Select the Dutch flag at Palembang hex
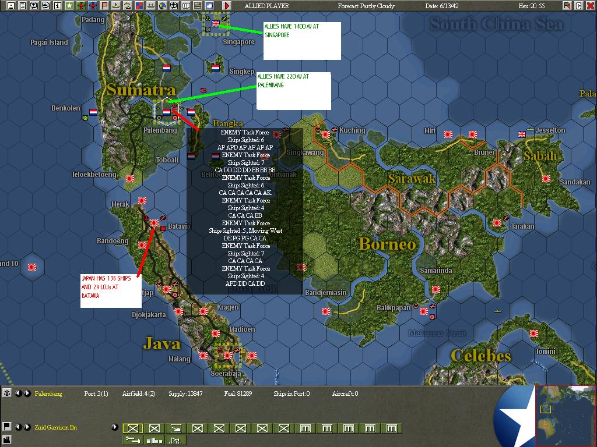This screenshot has width=597, height=447. [x=166, y=112]
